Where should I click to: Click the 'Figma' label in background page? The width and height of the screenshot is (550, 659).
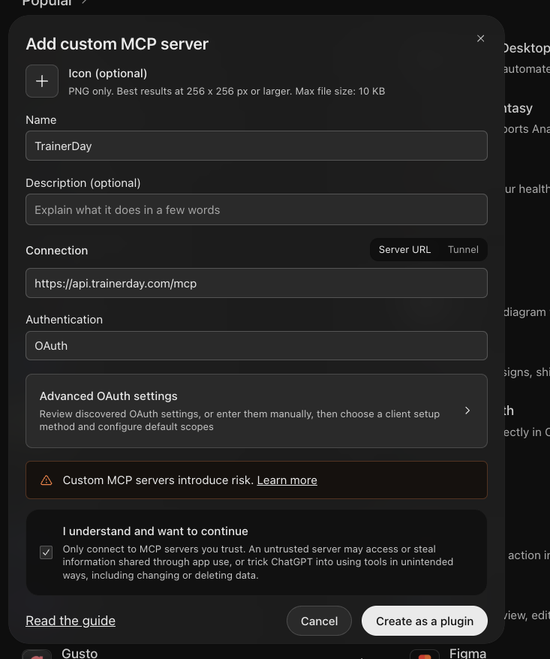tap(467, 653)
